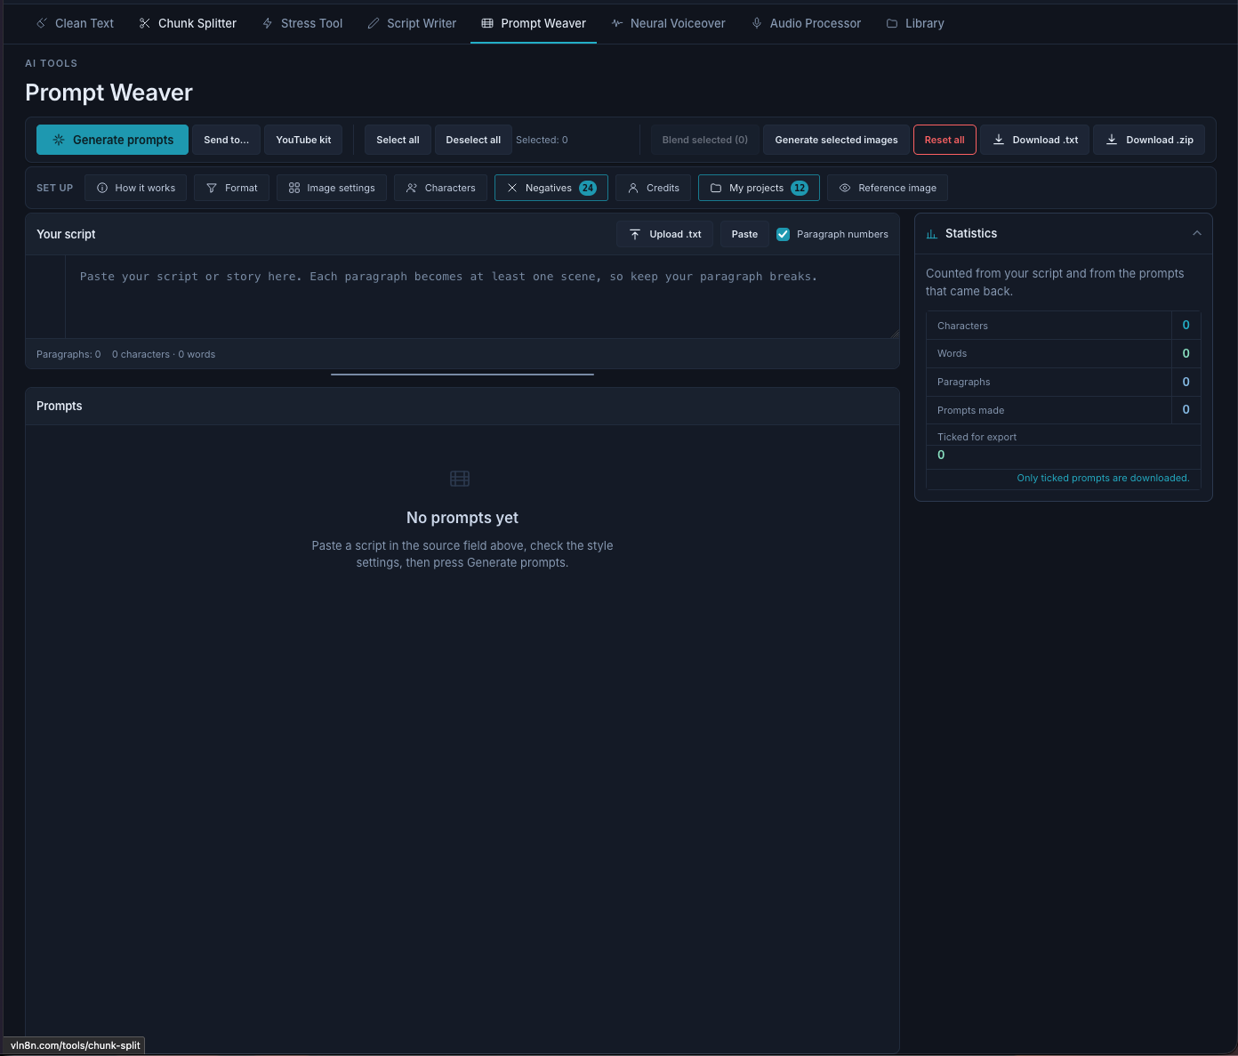Click 'Only ticked prompts are downloaded.' note
Image resolution: width=1238 pixels, height=1056 pixels.
click(1103, 478)
